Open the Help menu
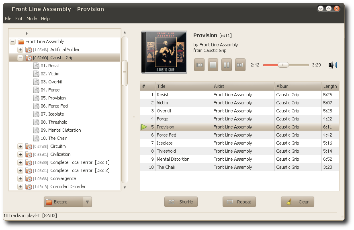This screenshot has width=354, height=230. pos(45,19)
